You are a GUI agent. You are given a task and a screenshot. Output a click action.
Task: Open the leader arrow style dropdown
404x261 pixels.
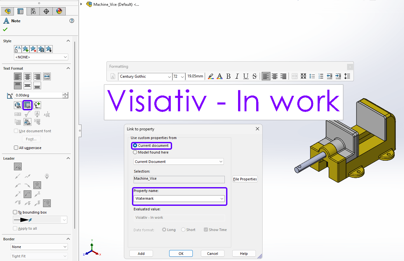[x=40, y=220]
